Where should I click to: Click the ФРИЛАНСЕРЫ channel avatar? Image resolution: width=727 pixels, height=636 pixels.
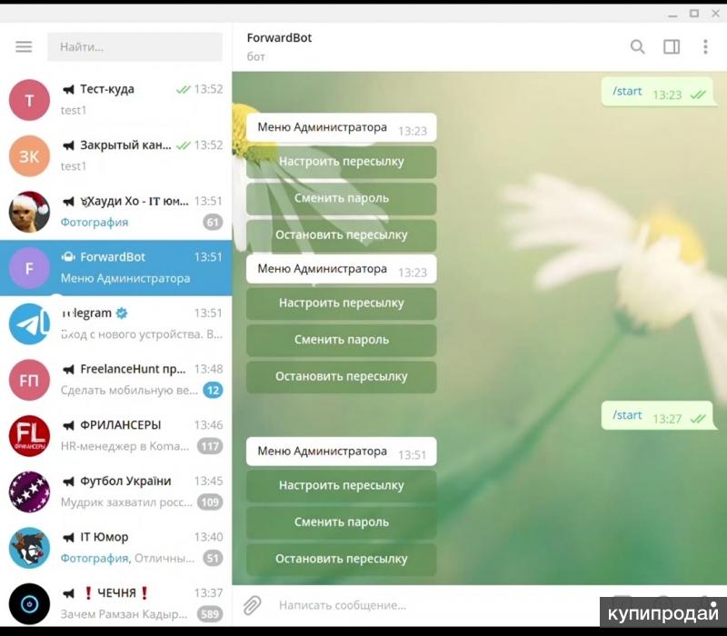tap(29, 436)
